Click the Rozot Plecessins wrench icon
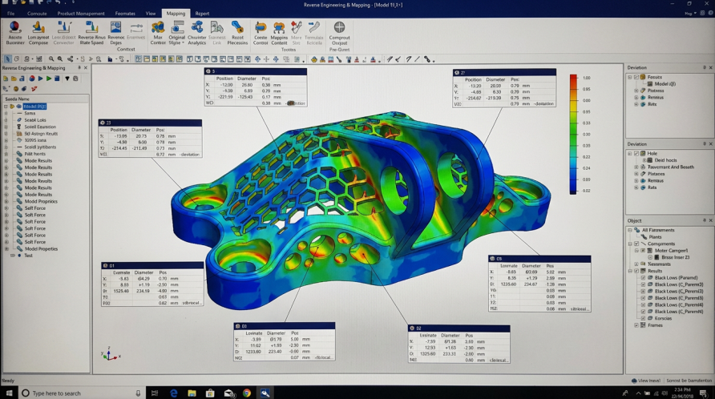Viewport: 715px width, 399px height. tap(237, 27)
